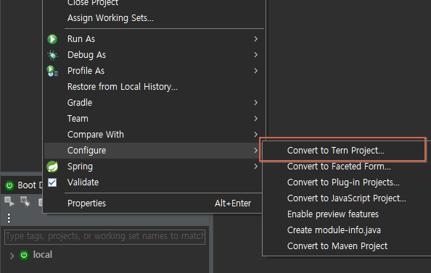Open Properties from the context menu
Image resolution: width=431 pixels, height=273 pixels.
tap(86, 203)
